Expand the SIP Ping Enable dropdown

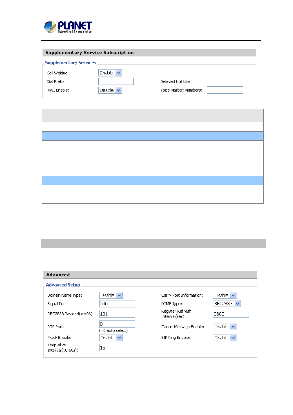tap(225, 338)
